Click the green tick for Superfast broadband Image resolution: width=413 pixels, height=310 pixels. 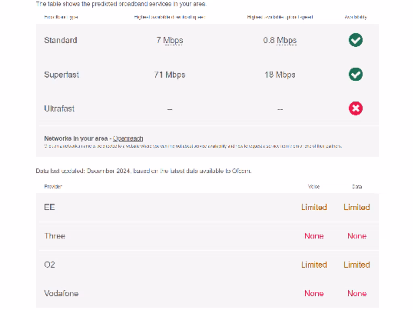(x=356, y=74)
